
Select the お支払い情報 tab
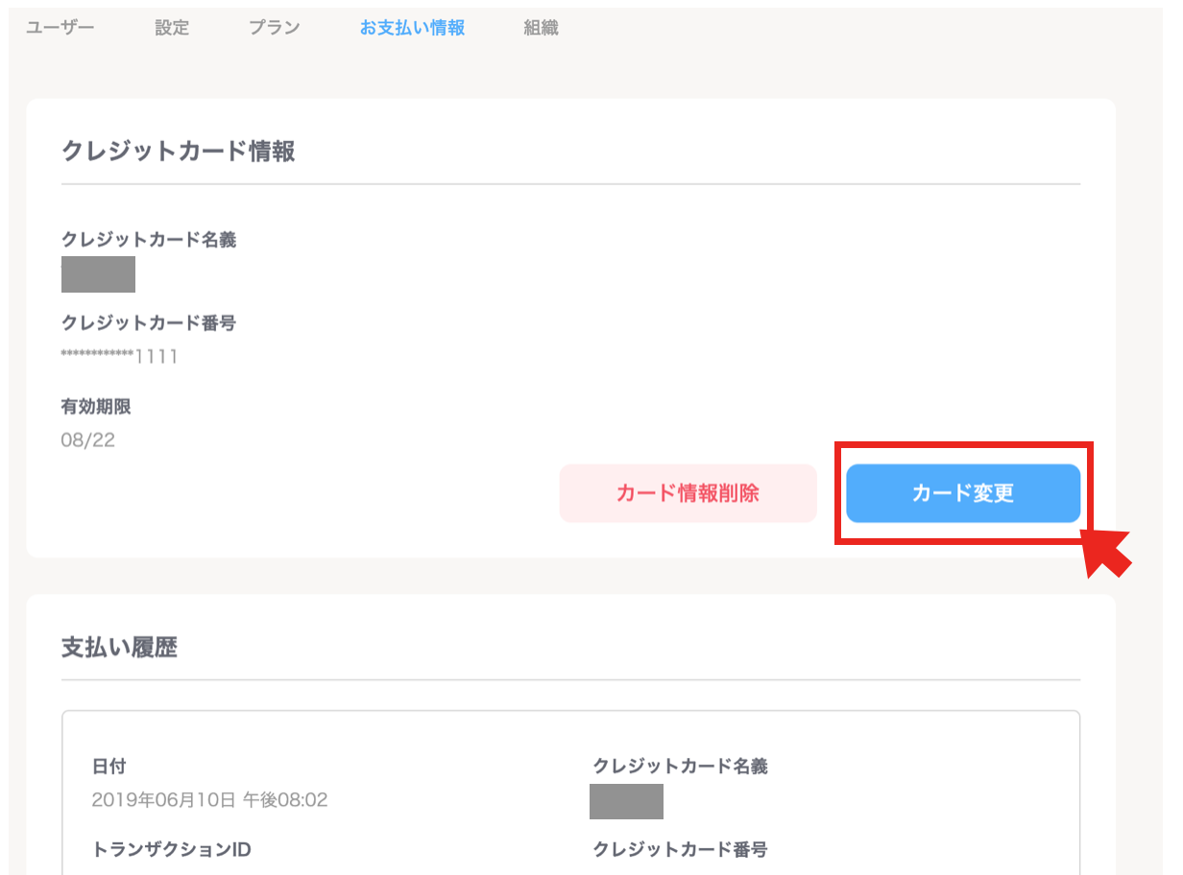[412, 28]
